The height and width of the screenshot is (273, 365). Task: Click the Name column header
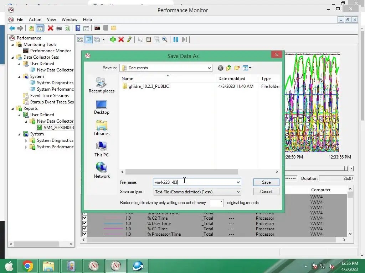tap(168, 79)
